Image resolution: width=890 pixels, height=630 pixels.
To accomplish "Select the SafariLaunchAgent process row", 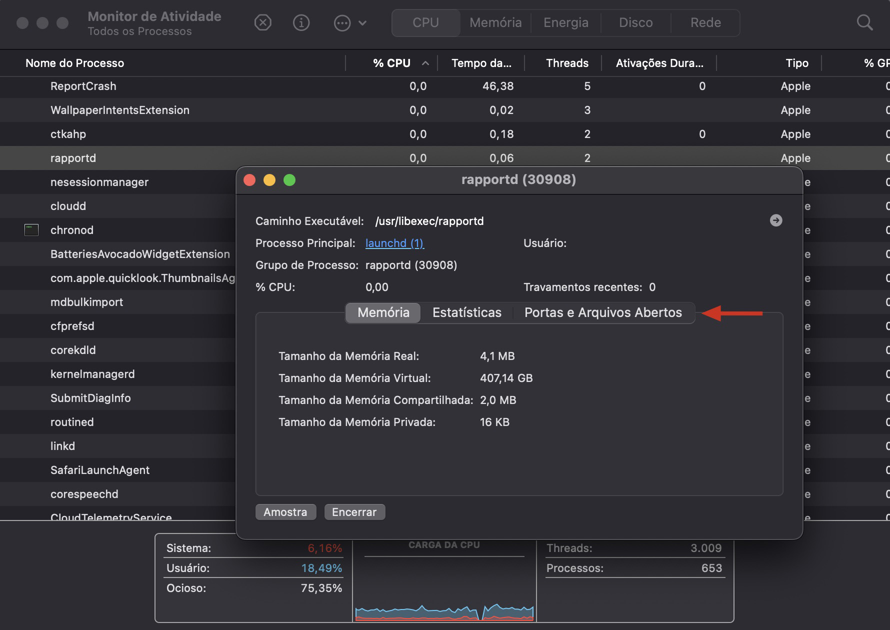I will click(x=100, y=470).
